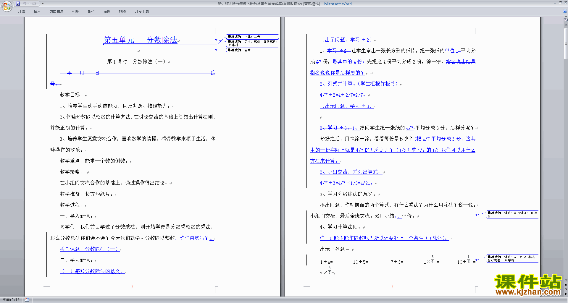Click the exercise 7÷3=
The image size is (568, 303).
point(397,262)
